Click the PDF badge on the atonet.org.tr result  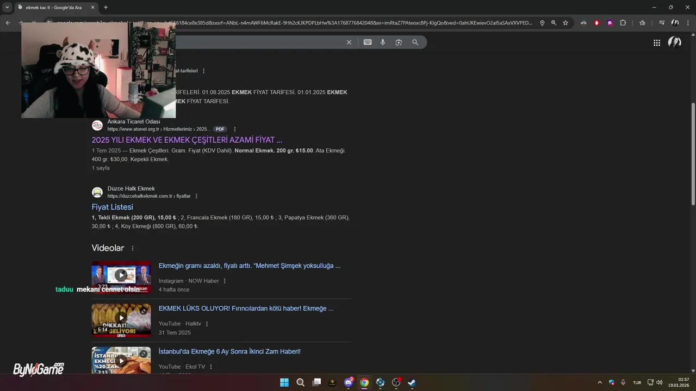pos(220,129)
